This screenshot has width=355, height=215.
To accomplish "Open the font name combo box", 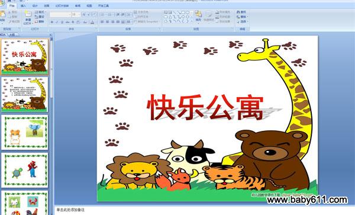I will click(x=60, y=15).
